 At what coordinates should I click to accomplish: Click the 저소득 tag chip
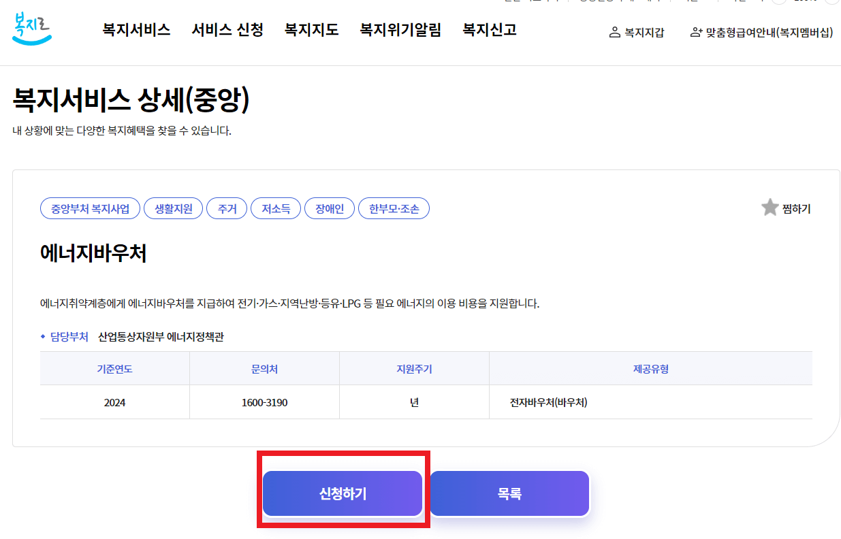point(275,208)
